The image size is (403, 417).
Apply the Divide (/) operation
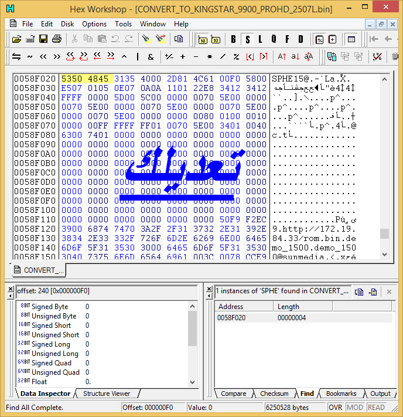click(x=223, y=57)
